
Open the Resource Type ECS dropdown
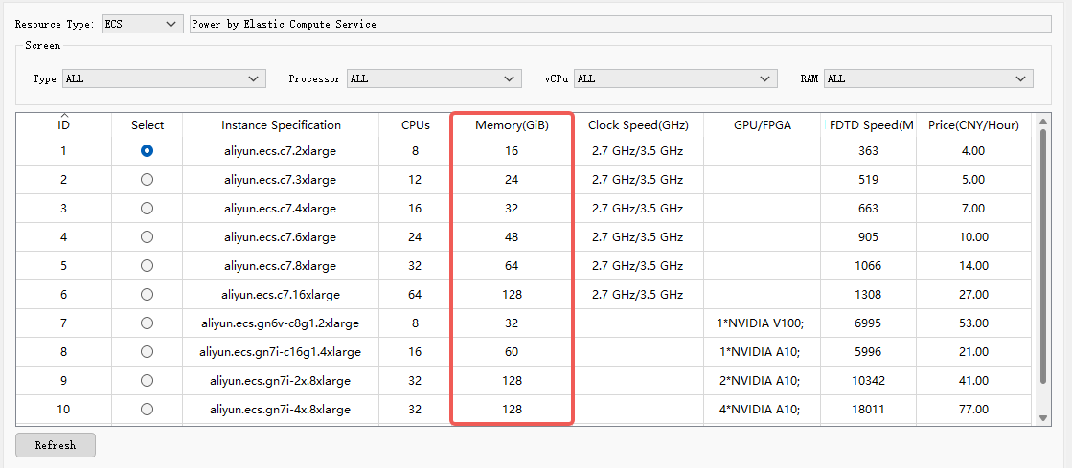(142, 24)
